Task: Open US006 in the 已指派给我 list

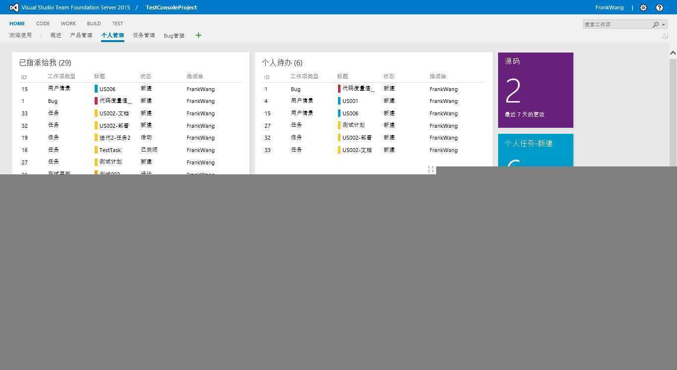Action: (107, 89)
